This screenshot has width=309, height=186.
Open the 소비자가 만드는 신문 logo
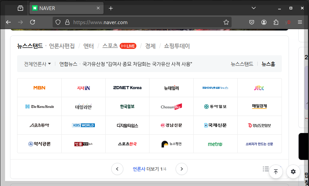(x=259, y=144)
